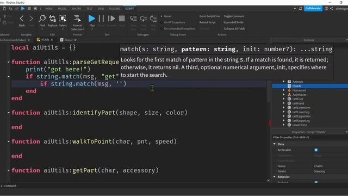Click the help icon beside Collaborate
The width and height of the screenshot is (348, 196).
[326, 9]
